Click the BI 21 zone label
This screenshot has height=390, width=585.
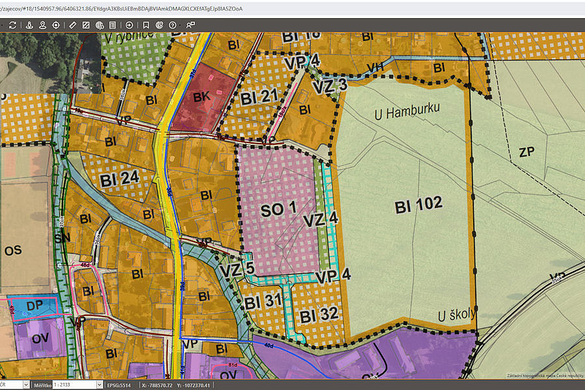[259, 97]
